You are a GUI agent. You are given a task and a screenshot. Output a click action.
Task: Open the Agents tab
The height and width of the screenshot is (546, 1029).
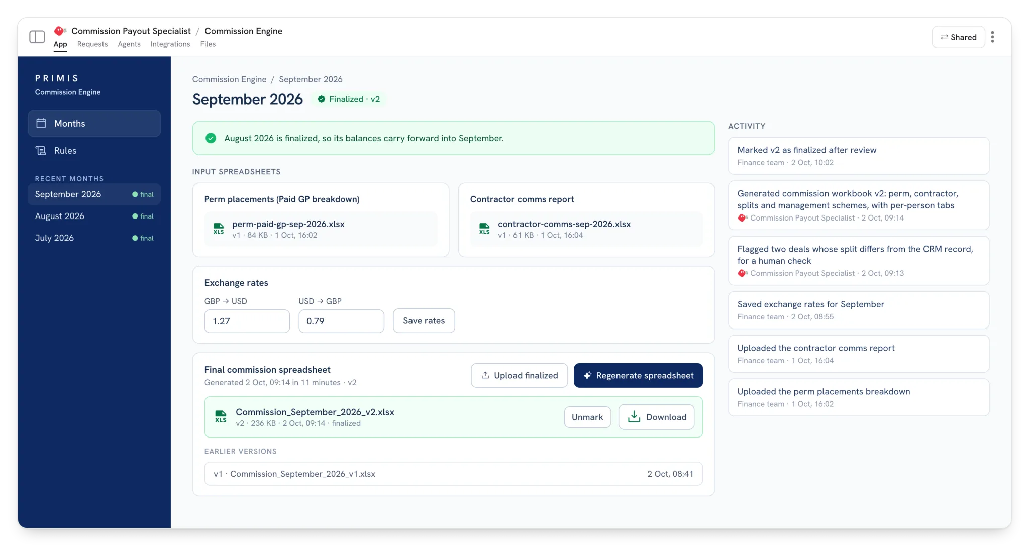tap(129, 44)
